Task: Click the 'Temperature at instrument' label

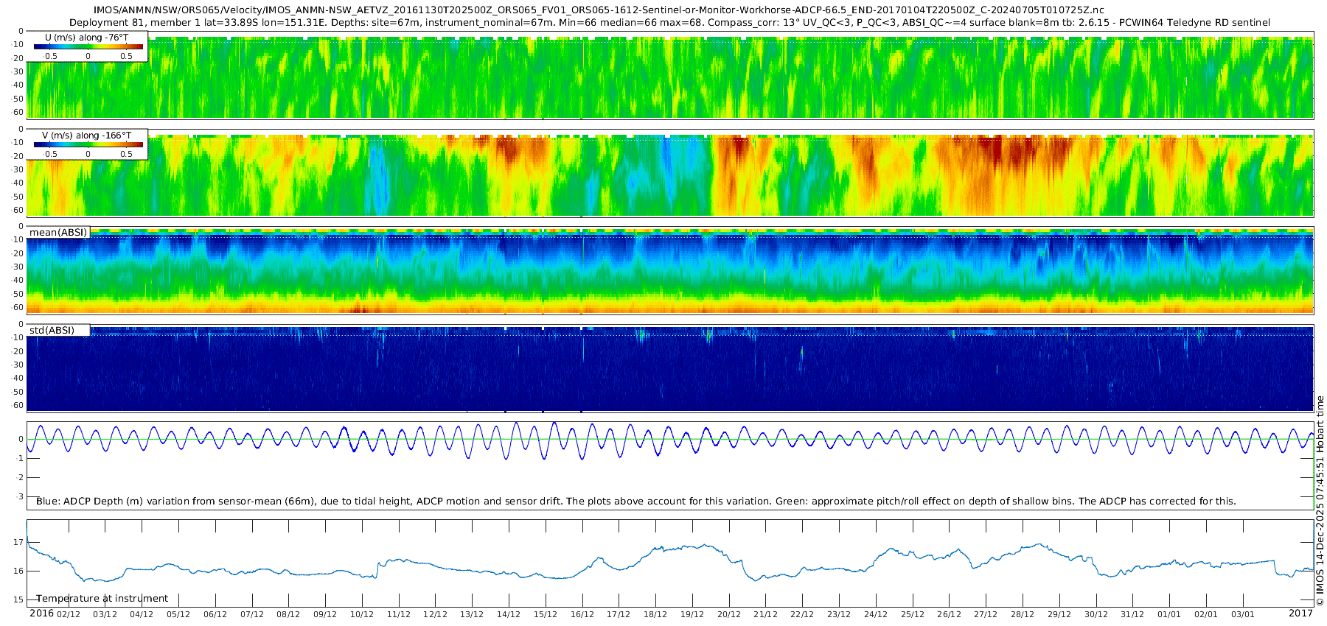Action: [102, 598]
